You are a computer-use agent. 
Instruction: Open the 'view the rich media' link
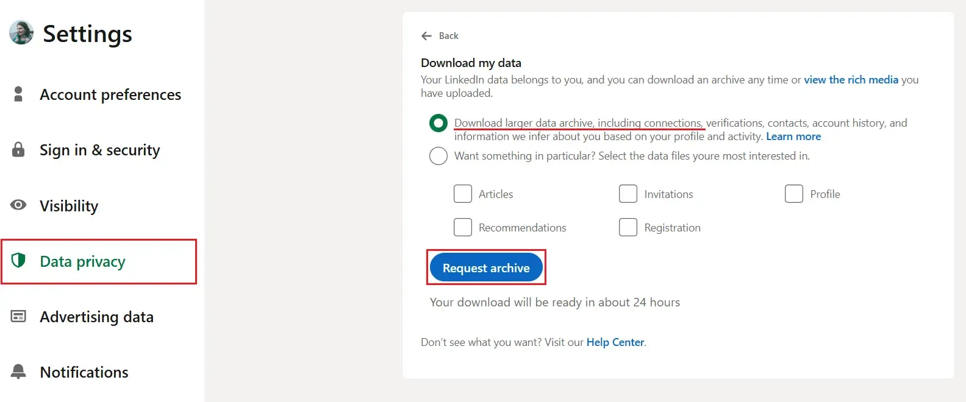click(x=851, y=80)
